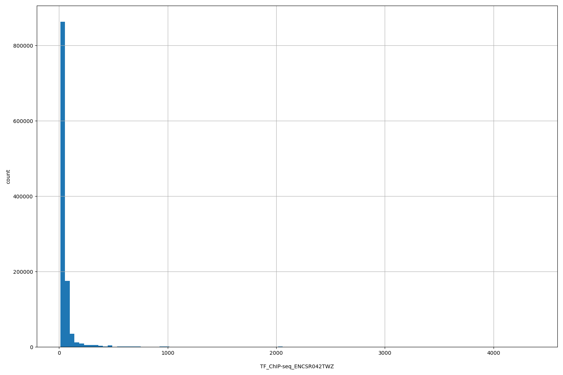The width and height of the screenshot is (563, 375).
Task: Select the 3000 x-axis tick label
Action: click(x=385, y=353)
